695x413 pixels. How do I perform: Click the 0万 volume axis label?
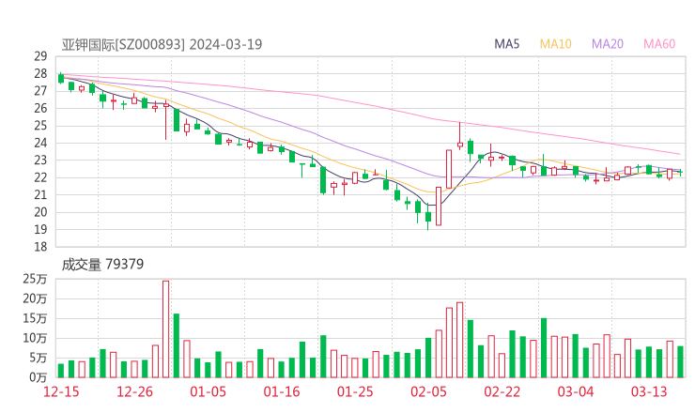39,377
